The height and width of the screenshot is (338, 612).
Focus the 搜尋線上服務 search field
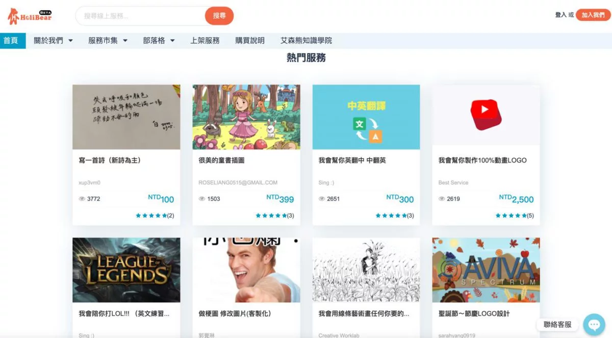coord(141,16)
